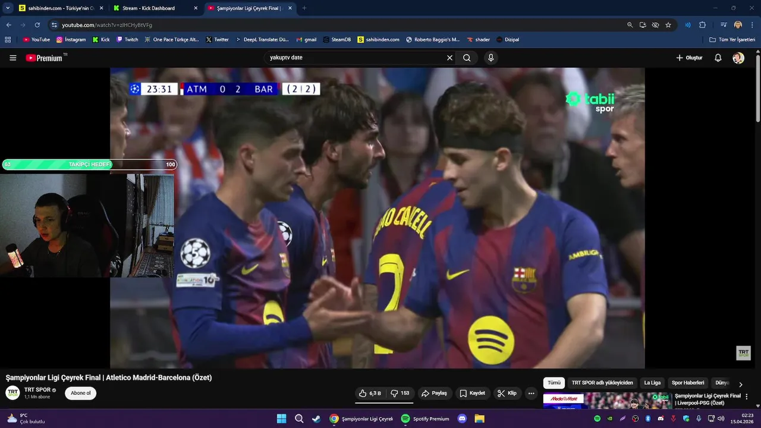Open the tab search dropdown arrow

pyautogui.click(x=8, y=8)
